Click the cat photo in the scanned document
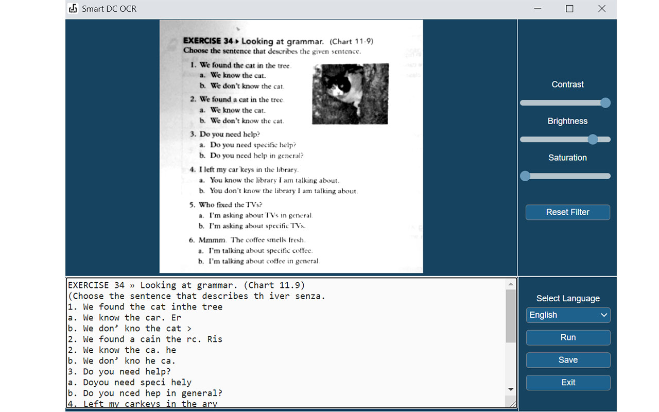This screenshot has height=412, width=659. [x=350, y=93]
